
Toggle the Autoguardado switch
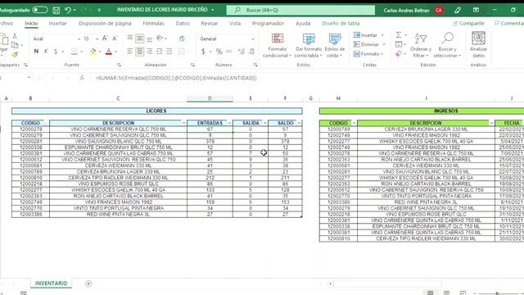click(40, 10)
